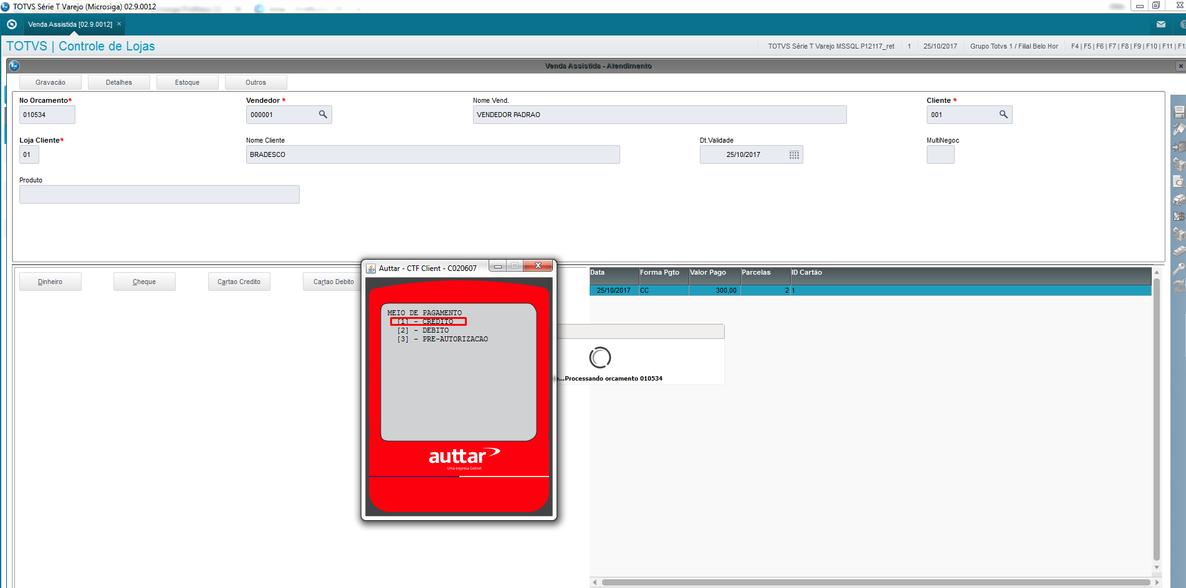Click the checklist with dollar sidebar icon
Screen dimensions: 1186x588
[x=1179, y=216]
